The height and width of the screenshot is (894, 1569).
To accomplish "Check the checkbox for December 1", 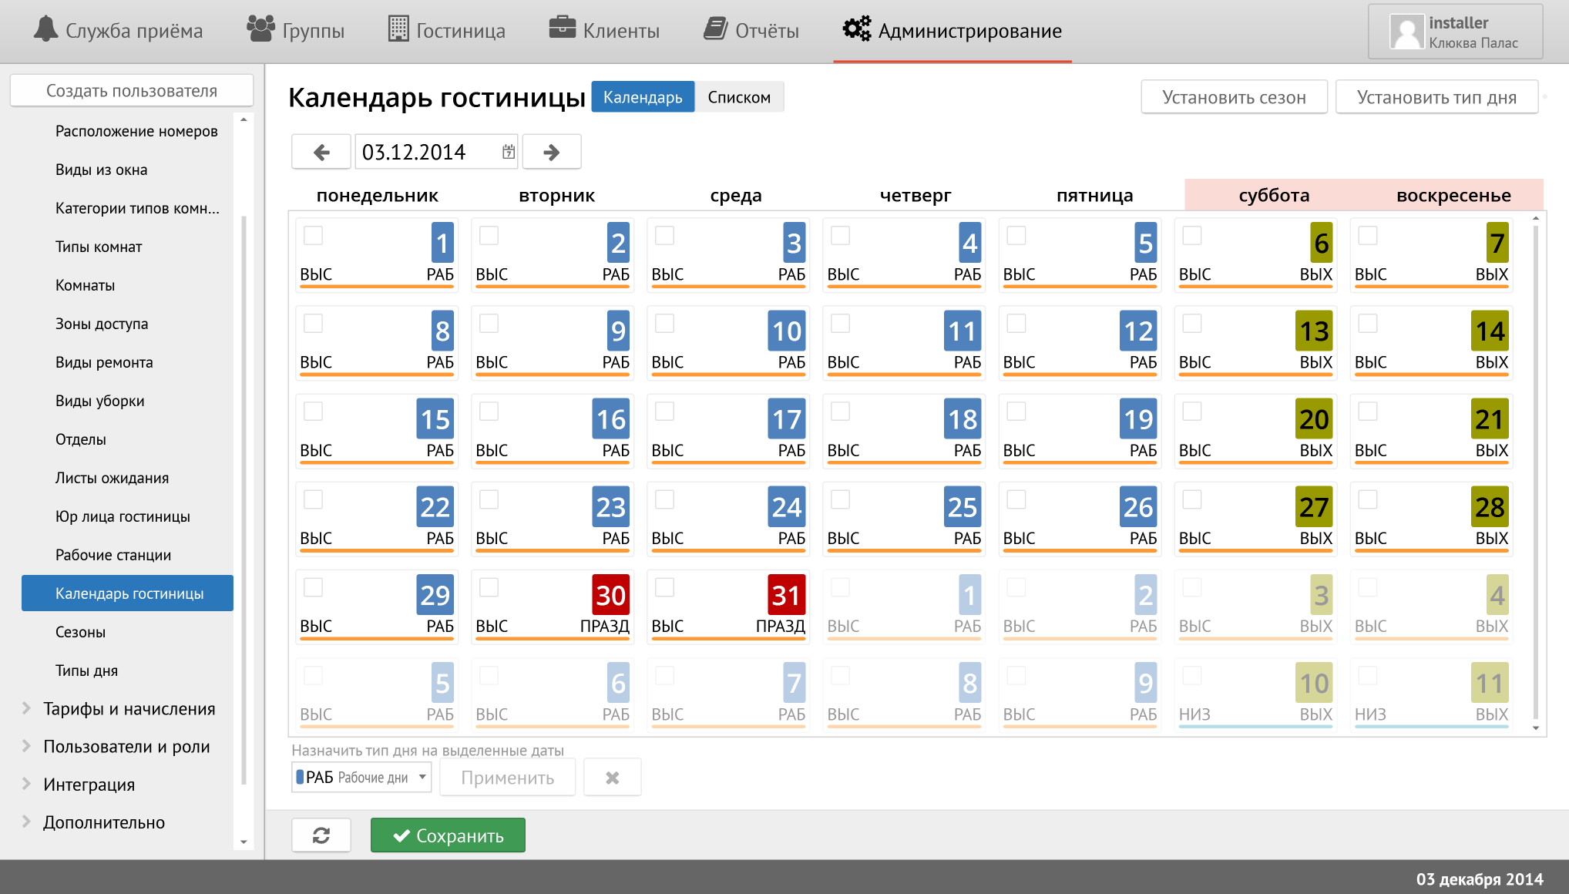I will (313, 236).
